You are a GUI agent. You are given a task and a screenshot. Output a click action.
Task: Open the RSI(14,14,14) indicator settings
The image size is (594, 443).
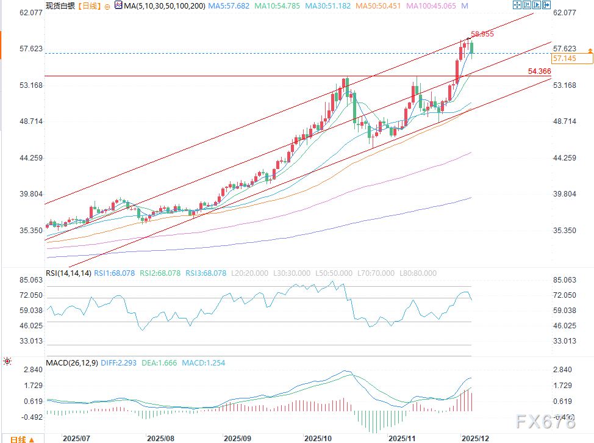click(68, 273)
